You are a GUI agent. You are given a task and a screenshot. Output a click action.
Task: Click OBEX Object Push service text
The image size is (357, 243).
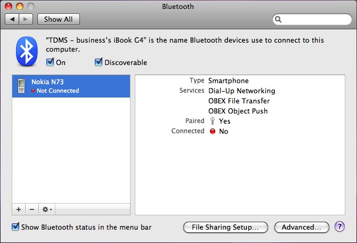[x=238, y=111]
